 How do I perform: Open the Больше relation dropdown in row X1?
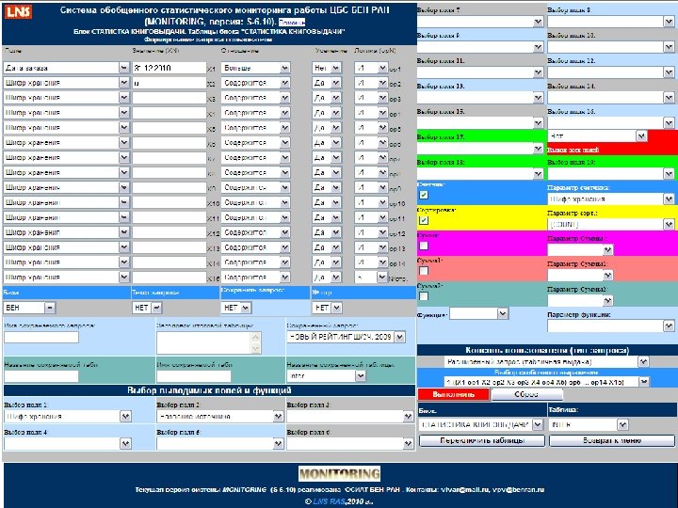coord(255,68)
